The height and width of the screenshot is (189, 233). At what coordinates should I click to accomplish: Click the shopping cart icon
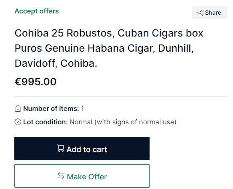61,148
